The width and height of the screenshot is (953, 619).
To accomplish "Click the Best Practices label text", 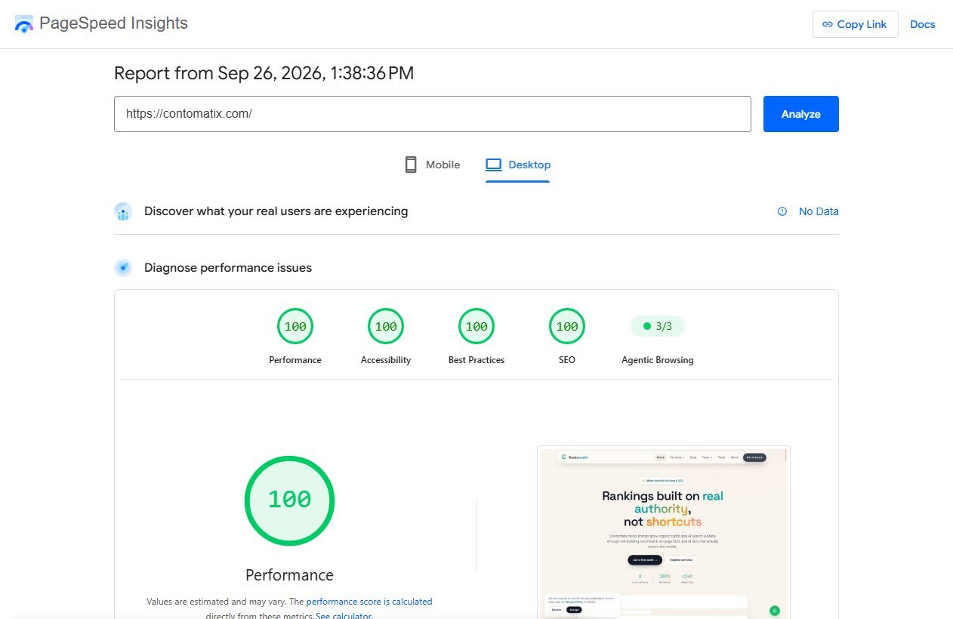I will [x=476, y=360].
